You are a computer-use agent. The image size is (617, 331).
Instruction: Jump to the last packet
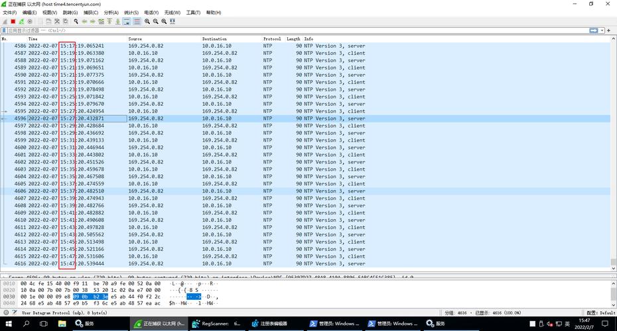(x=117, y=22)
